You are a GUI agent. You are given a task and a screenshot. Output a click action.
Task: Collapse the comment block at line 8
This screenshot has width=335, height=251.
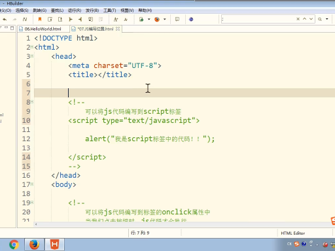point(32,102)
